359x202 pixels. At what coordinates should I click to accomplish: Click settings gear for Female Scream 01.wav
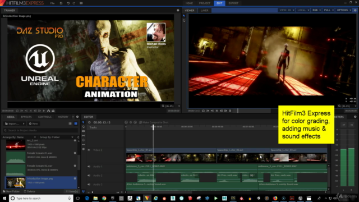[x=75, y=153]
